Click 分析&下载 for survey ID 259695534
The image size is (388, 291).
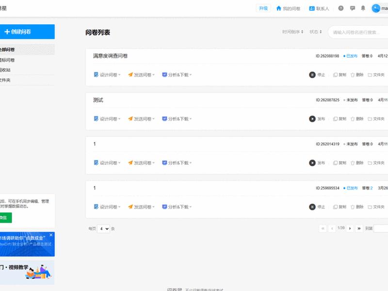pyautogui.click(x=177, y=207)
